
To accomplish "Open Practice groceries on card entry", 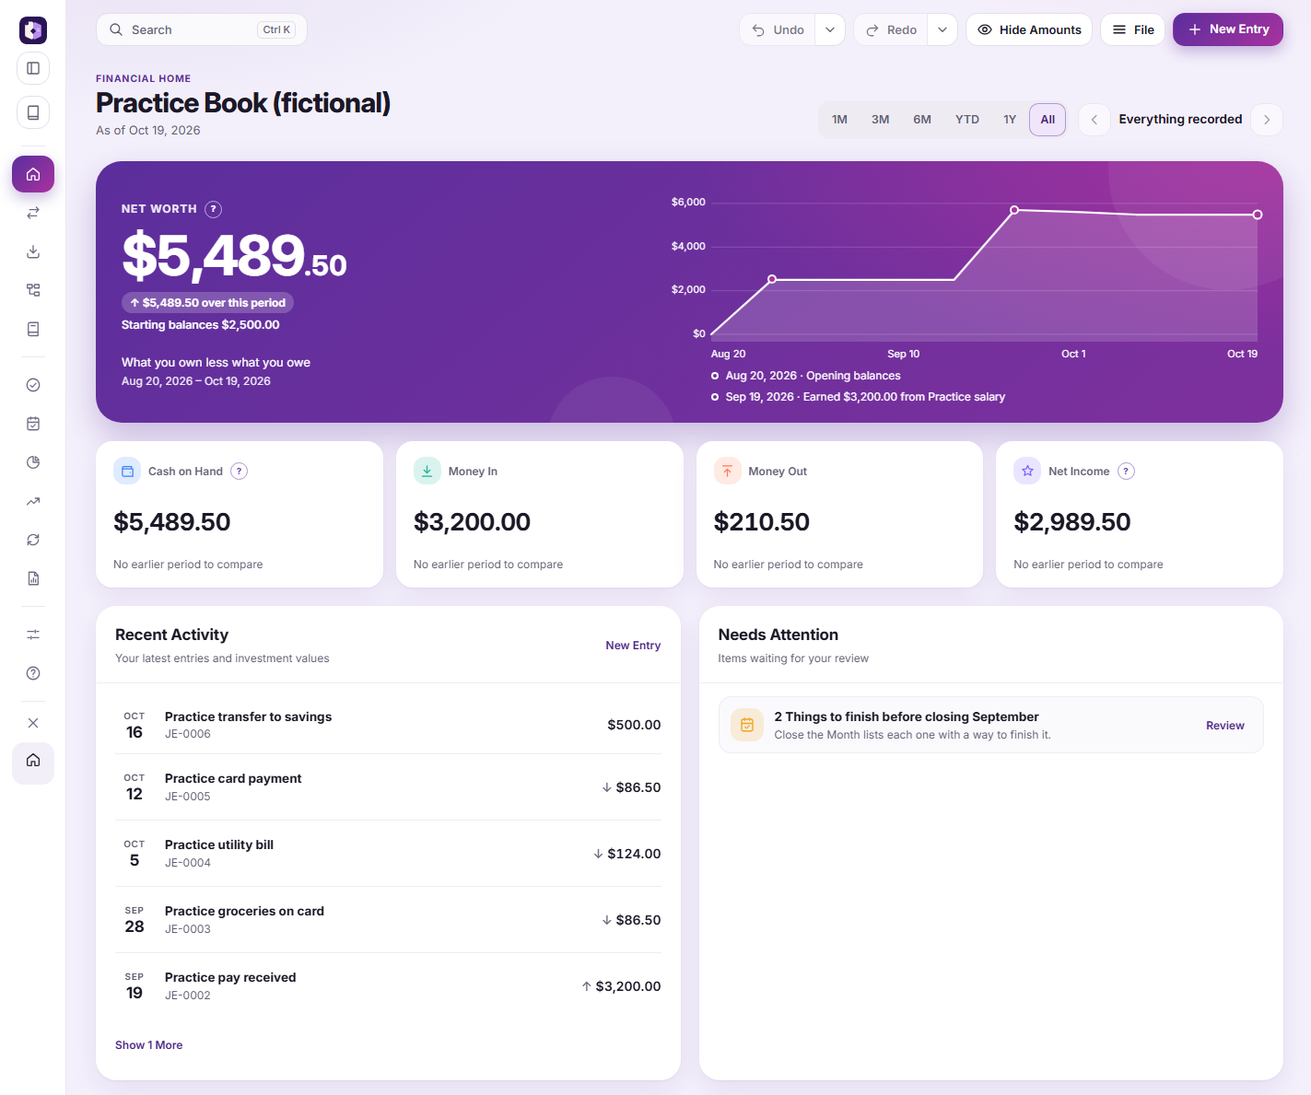I will coord(388,920).
